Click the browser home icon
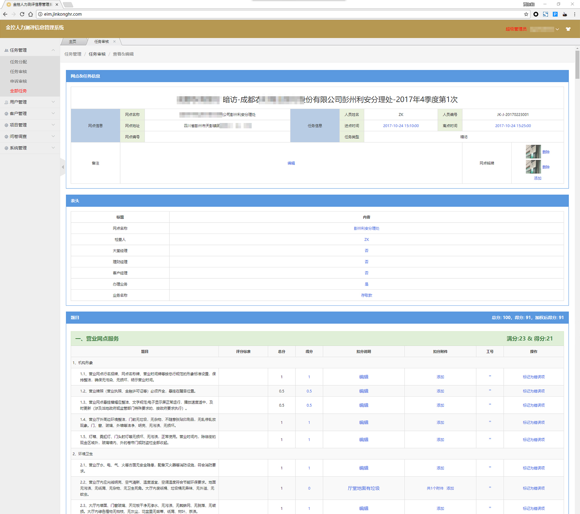Screen dimensions: 580x514 click(30, 14)
